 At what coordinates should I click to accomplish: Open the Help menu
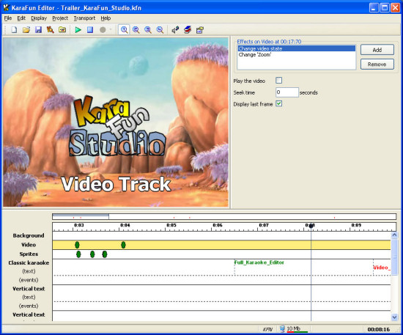(106, 18)
